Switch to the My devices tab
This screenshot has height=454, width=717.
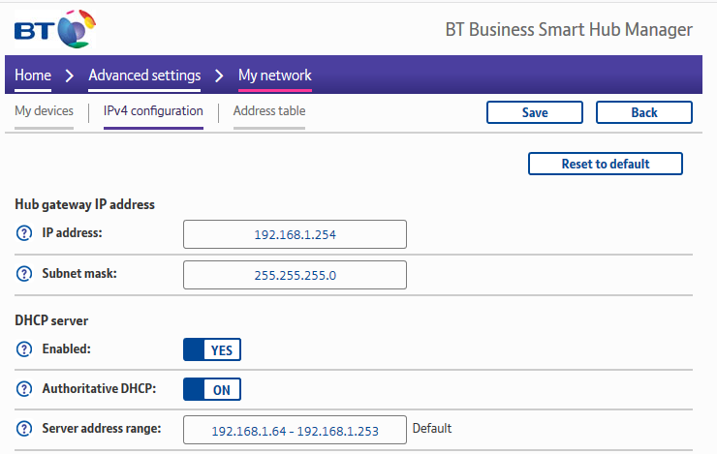pos(44,111)
